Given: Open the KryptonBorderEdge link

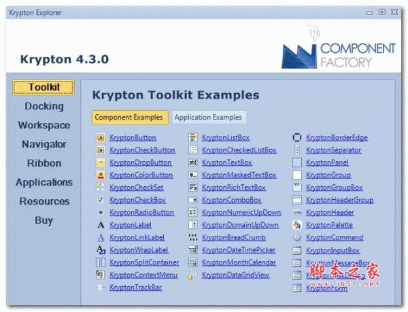Looking at the screenshot, I should 337,137.
